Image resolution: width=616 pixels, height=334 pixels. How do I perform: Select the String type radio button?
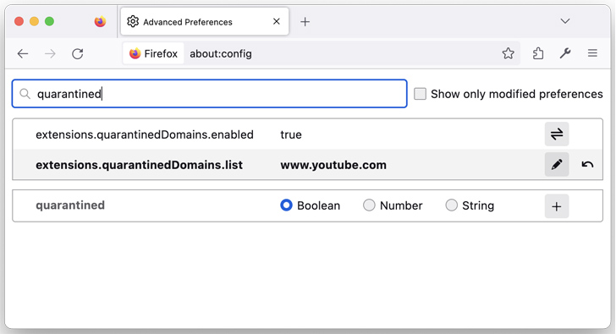(451, 205)
